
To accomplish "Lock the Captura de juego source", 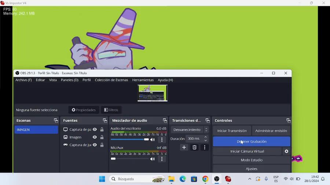I will pyautogui.click(x=102, y=145).
